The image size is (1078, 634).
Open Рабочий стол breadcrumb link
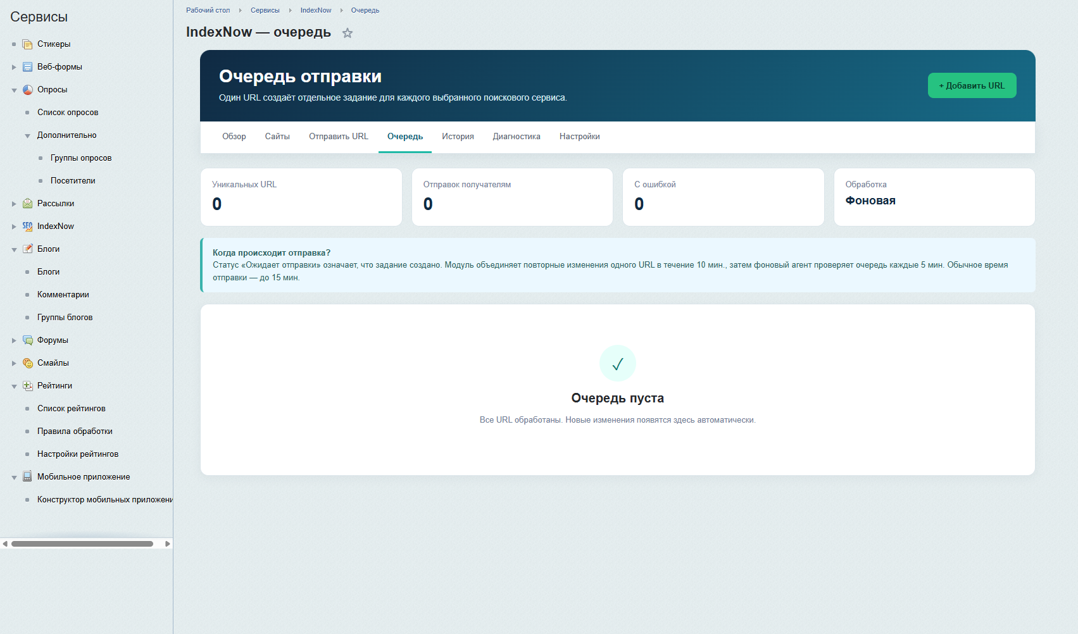coord(208,10)
